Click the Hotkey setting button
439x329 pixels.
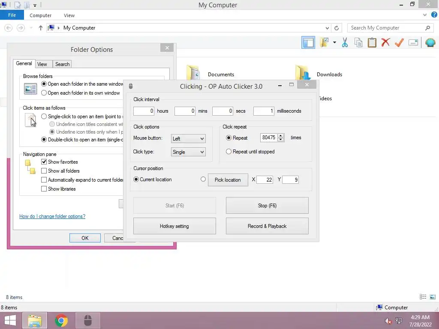click(x=174, y=226)
